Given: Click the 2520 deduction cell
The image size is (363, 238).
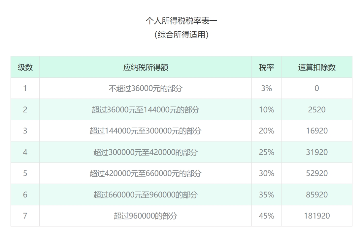Looking at the screenshot, I should coord(317,110).
